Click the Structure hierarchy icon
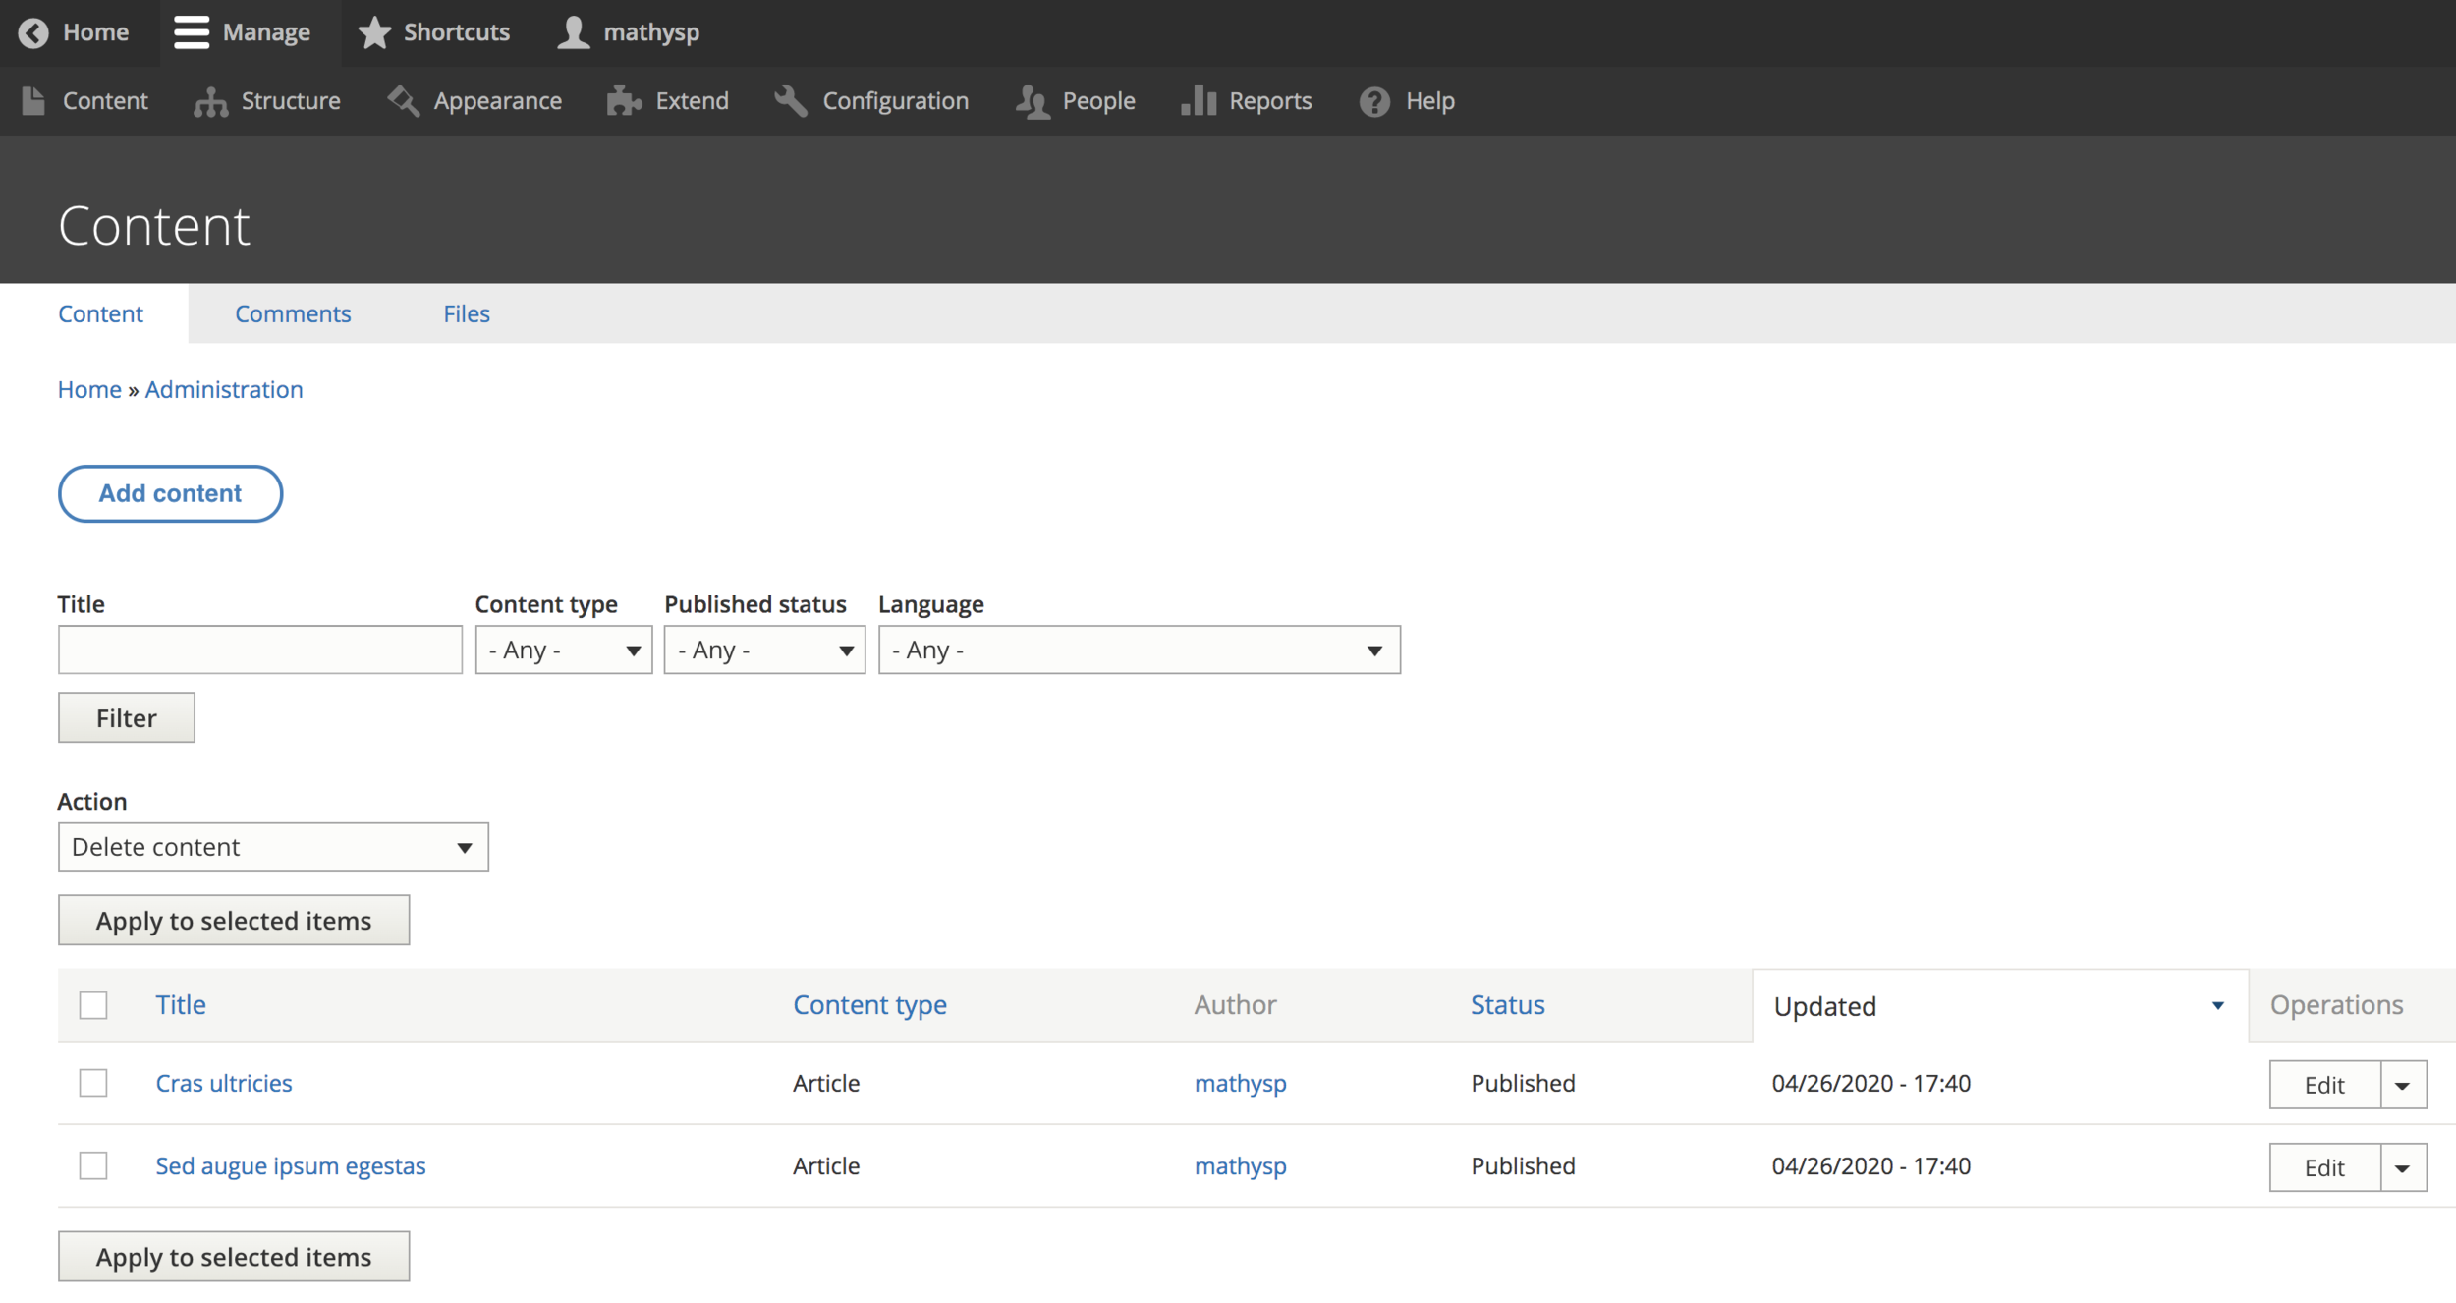The image size is (2456, 1303). 210,101
